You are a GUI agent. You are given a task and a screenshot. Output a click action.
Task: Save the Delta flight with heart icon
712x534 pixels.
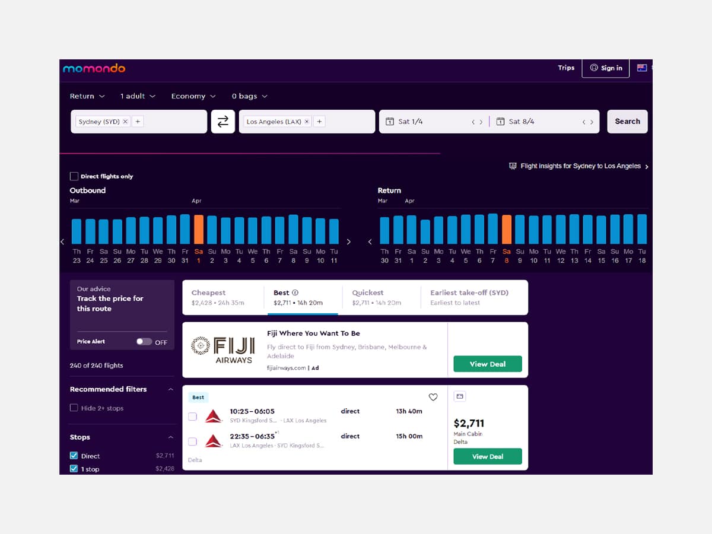[x=433, y=397]
